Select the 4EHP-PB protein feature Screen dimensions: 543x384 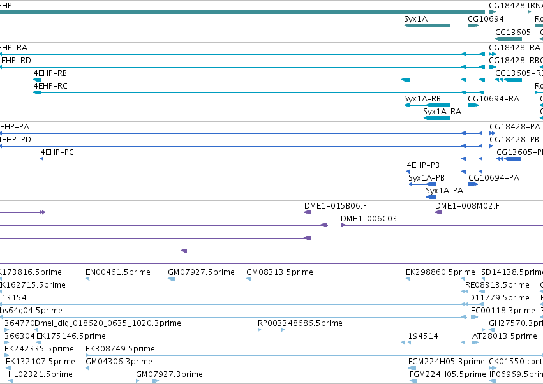click(444, 172)
